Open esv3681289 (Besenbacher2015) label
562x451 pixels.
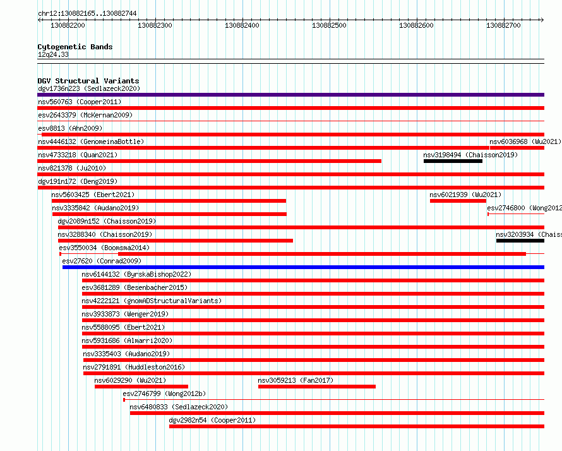click(135, 287)
